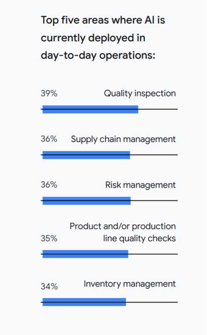
Task: Click the 39% value label
Action: click(x=49, y=93)
